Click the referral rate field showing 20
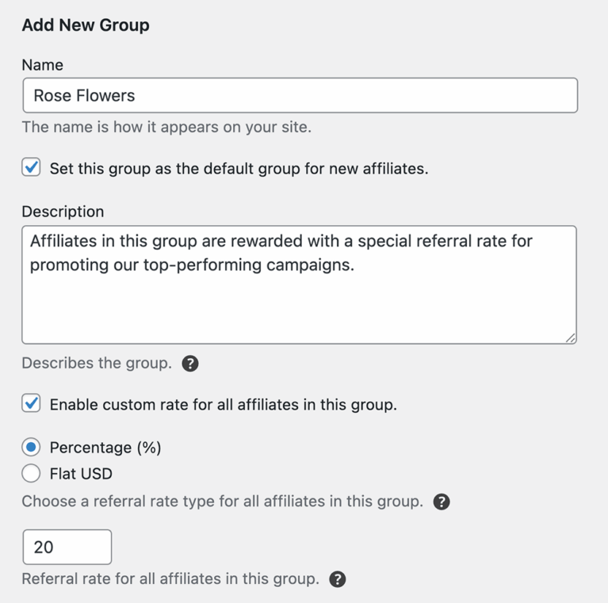The width and height of the screenshot is (608, 603). [67, 548]
